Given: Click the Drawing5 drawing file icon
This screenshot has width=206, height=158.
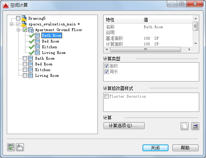Looking at the screenshot, I should click(24, 18).
